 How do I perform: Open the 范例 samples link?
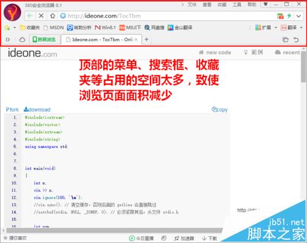click(254, 53)
